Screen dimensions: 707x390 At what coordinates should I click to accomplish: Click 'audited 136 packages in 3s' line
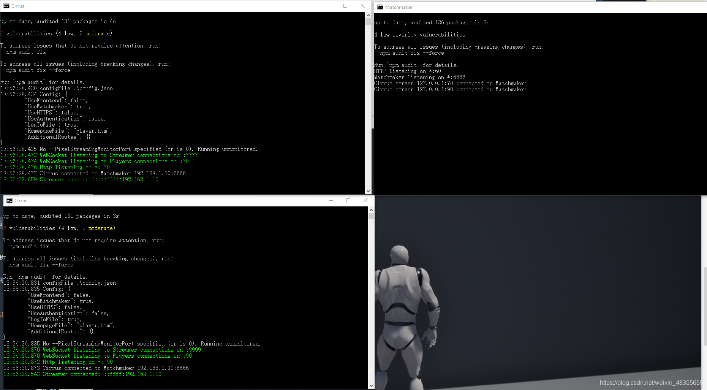[x=432, y=22]
